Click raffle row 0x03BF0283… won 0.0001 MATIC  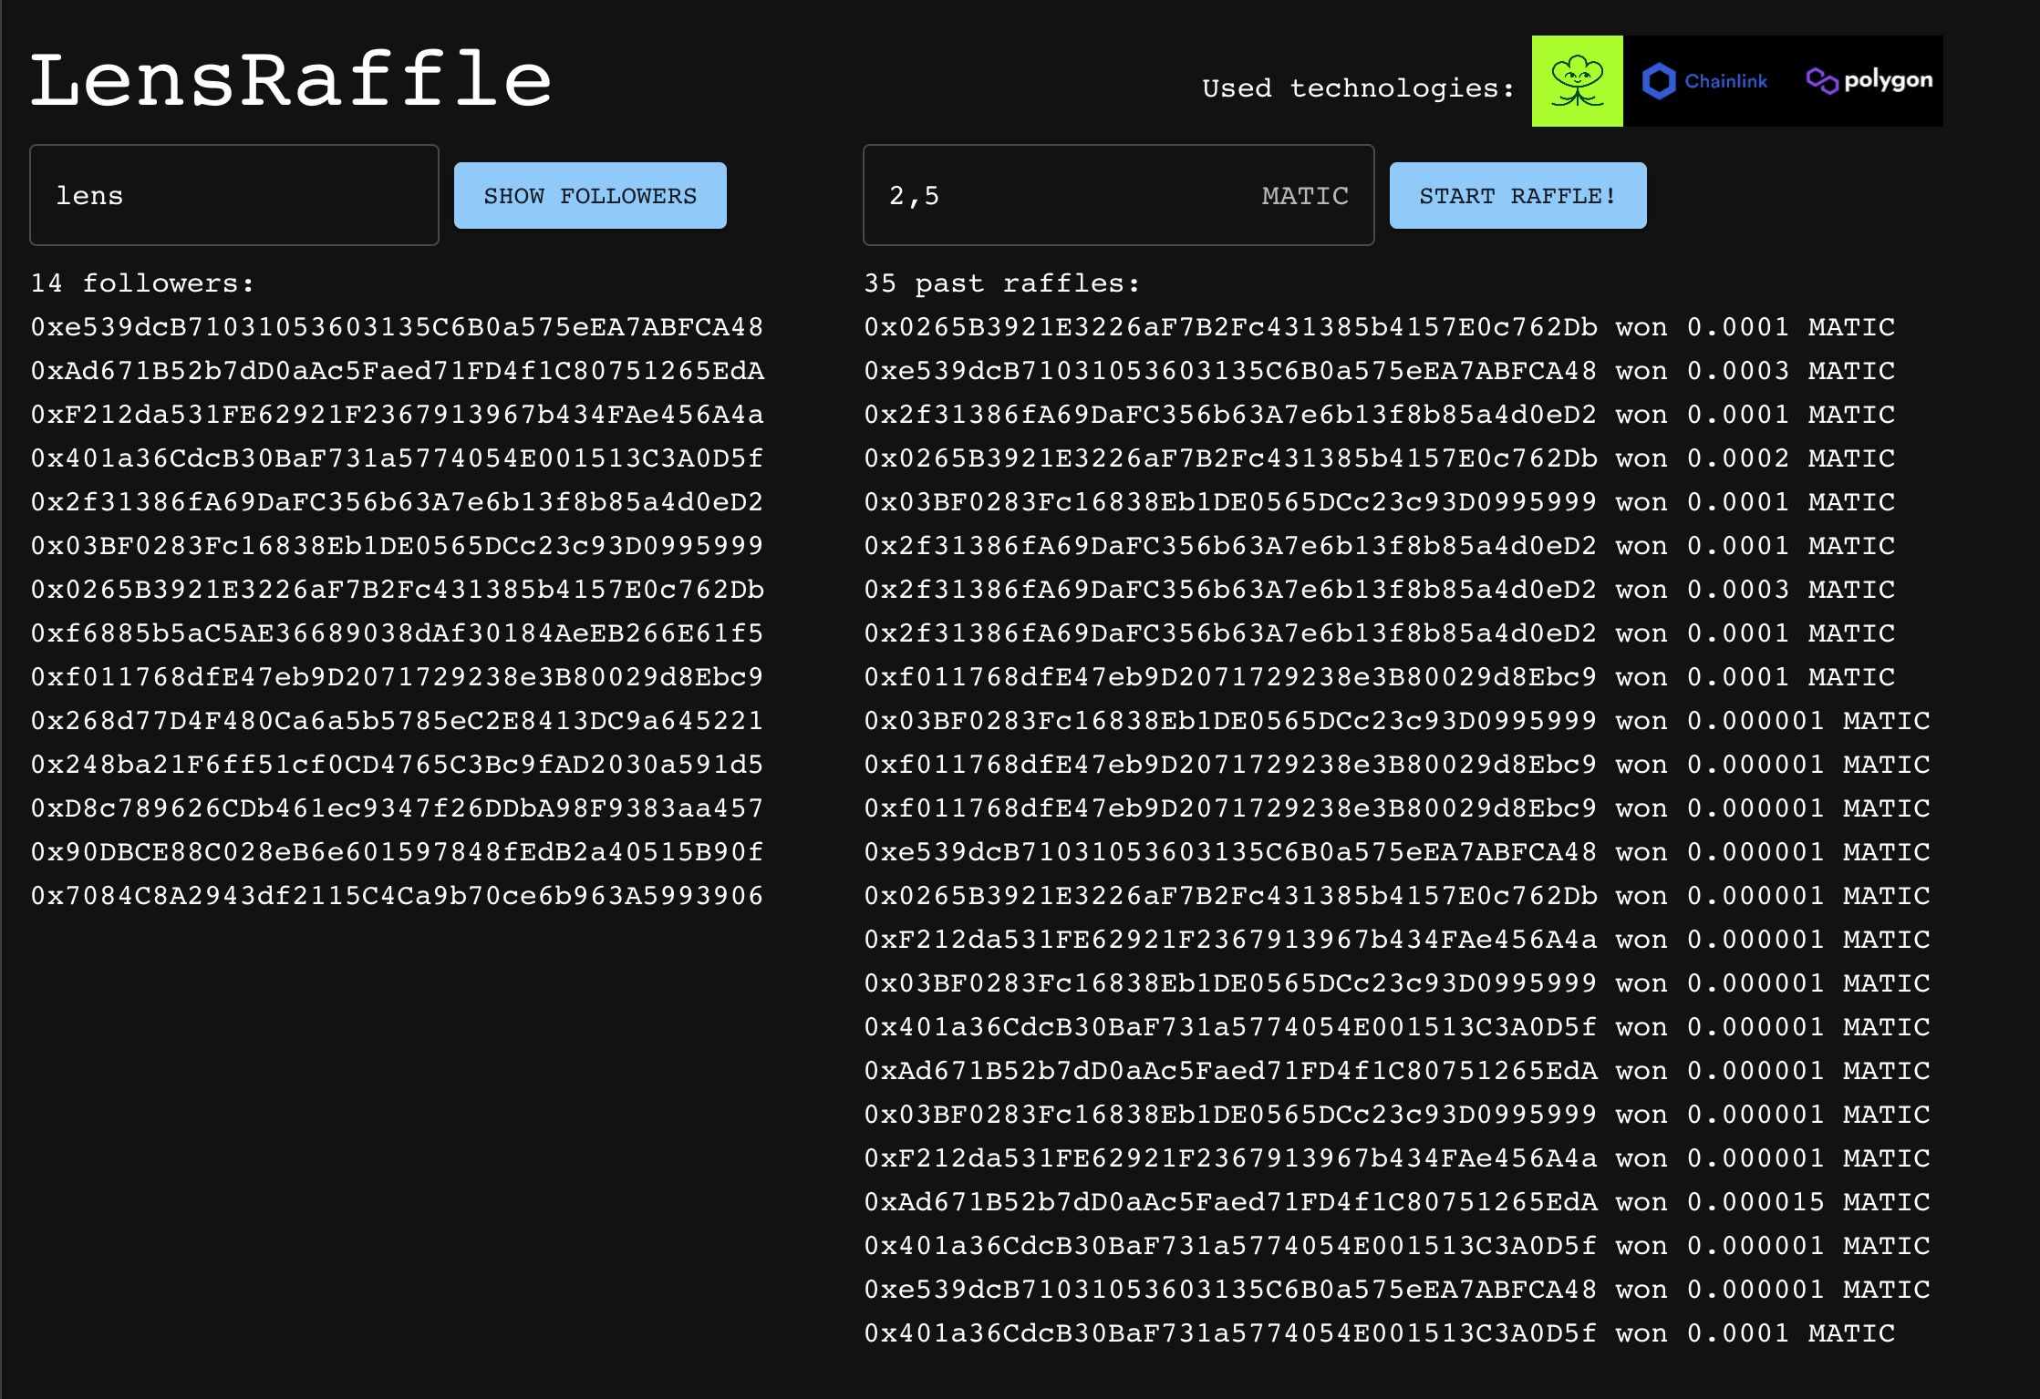pyautogui.click(x=1380, y=502)
